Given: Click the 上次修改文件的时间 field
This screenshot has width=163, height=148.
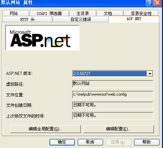Looking at the screenshot, I should click(x=113, y=116).
